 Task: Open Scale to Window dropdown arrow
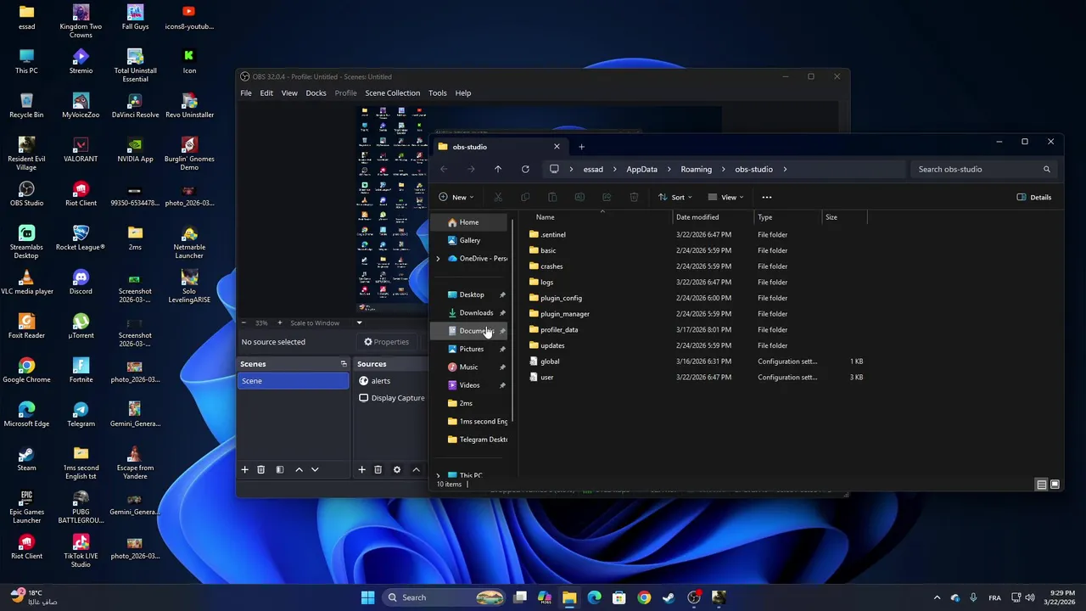(359, 322)
